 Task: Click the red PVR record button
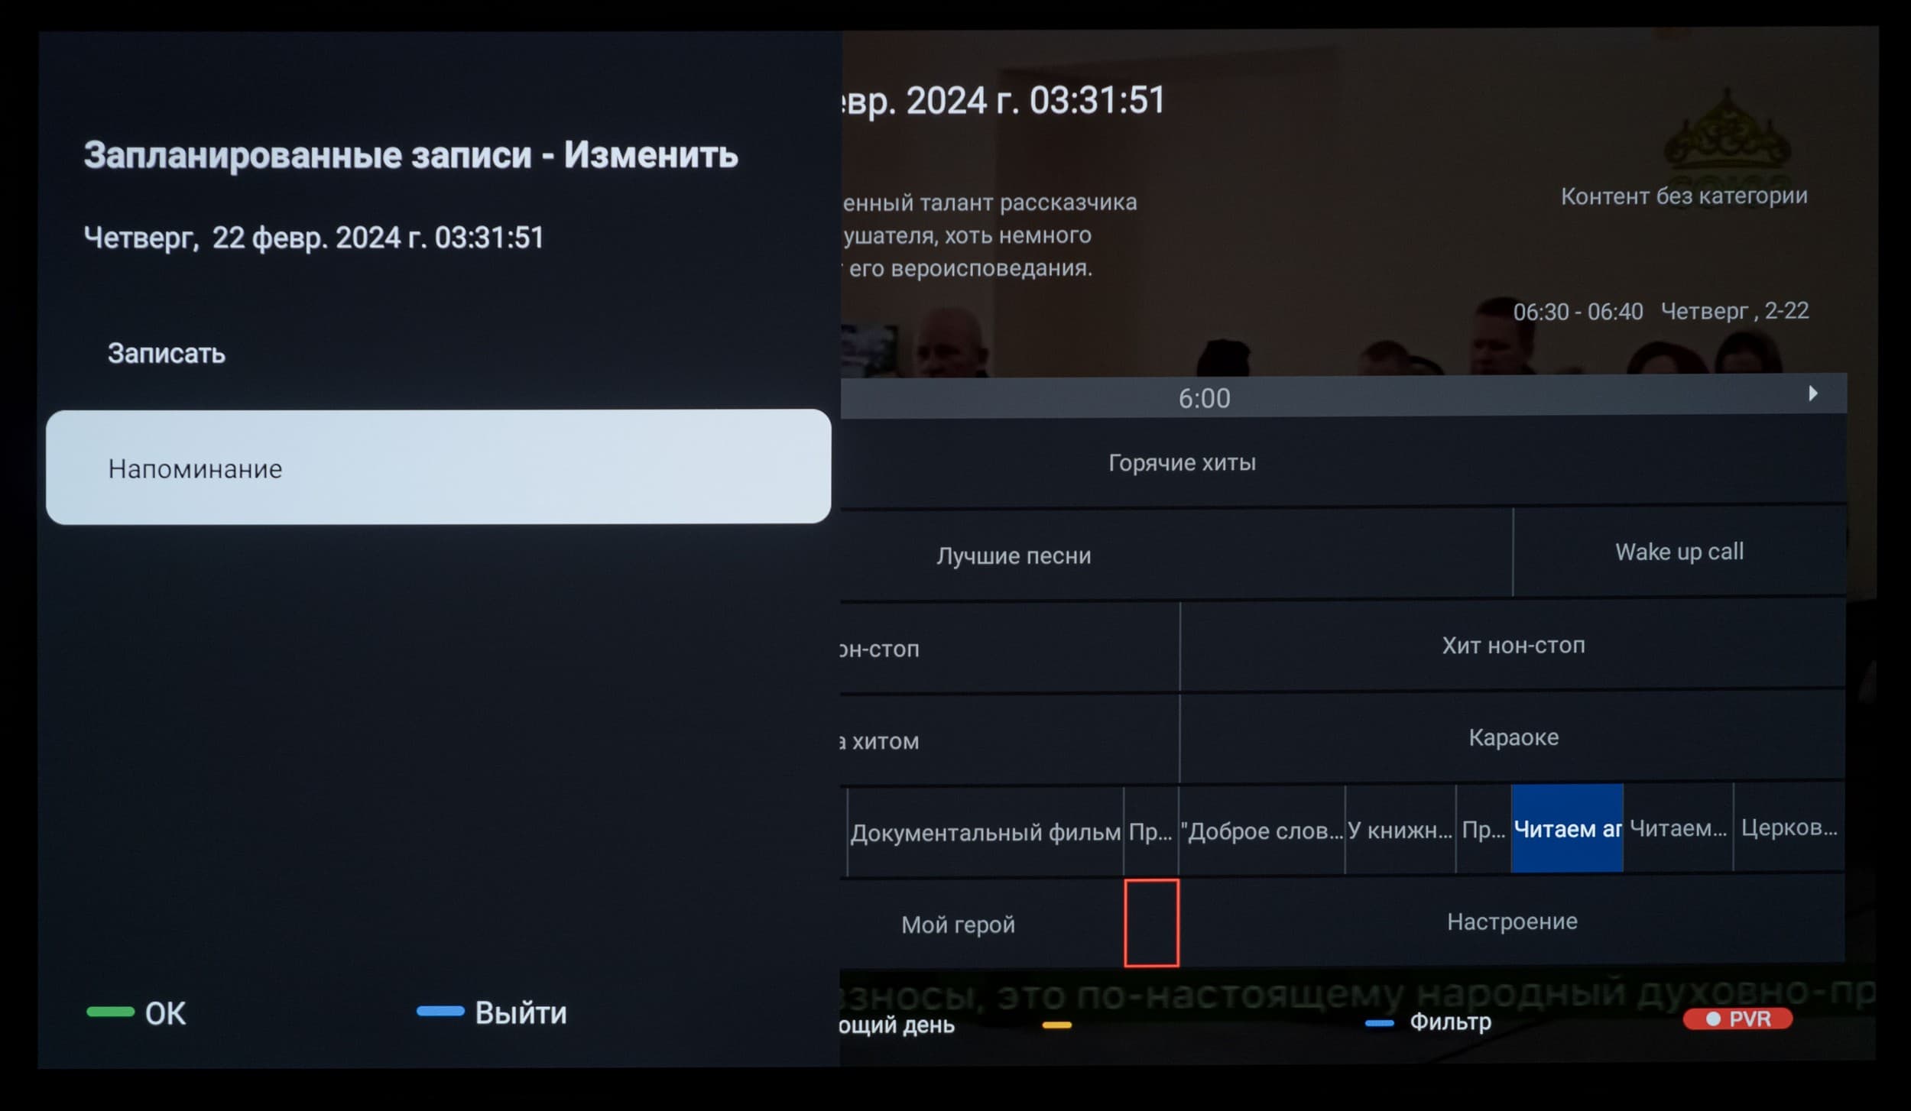pos(1737,1019)
